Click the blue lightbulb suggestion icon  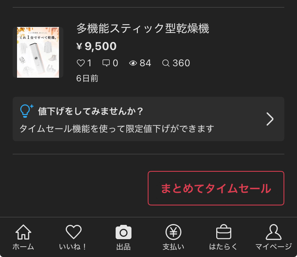(27, 111)
